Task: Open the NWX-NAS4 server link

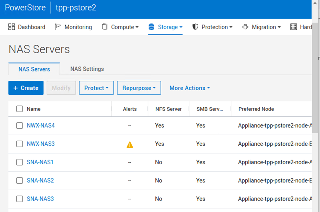Action: [41, 126]
